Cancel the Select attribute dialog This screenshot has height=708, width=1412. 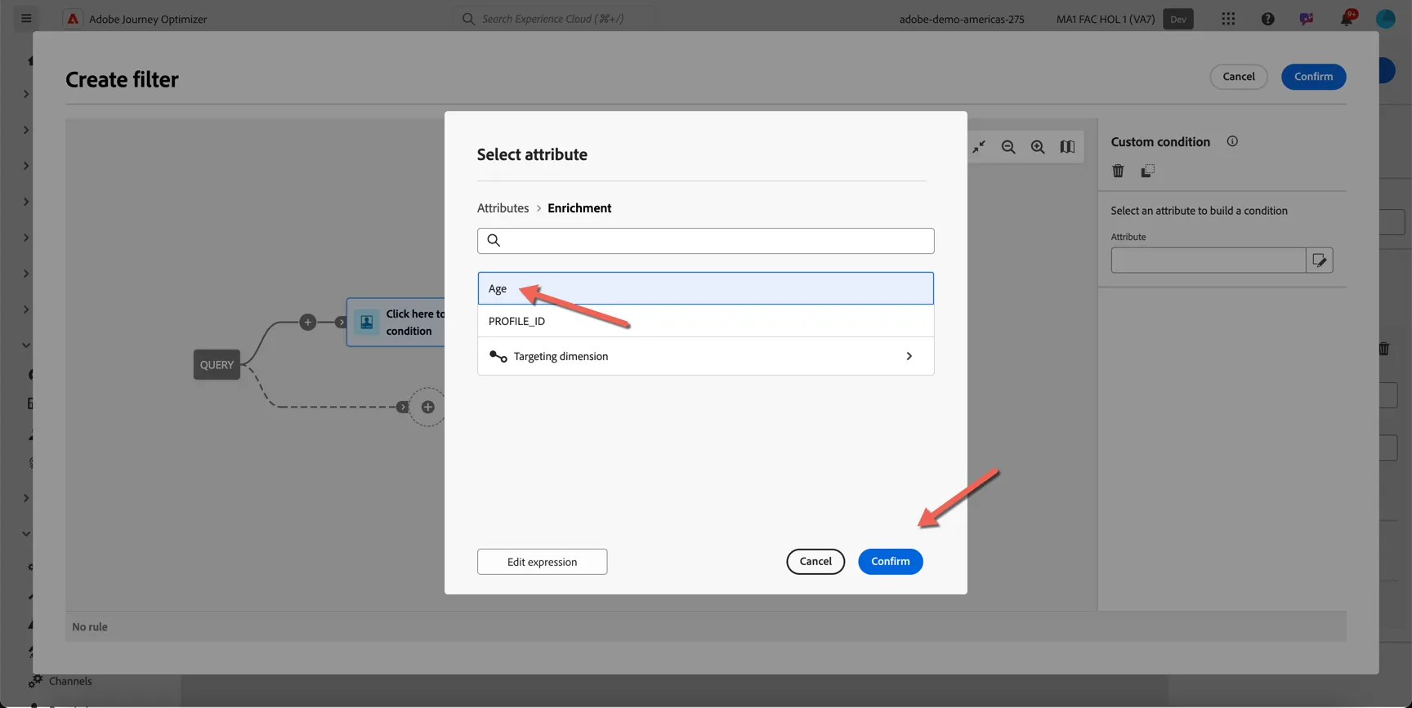tap(815, 562)
